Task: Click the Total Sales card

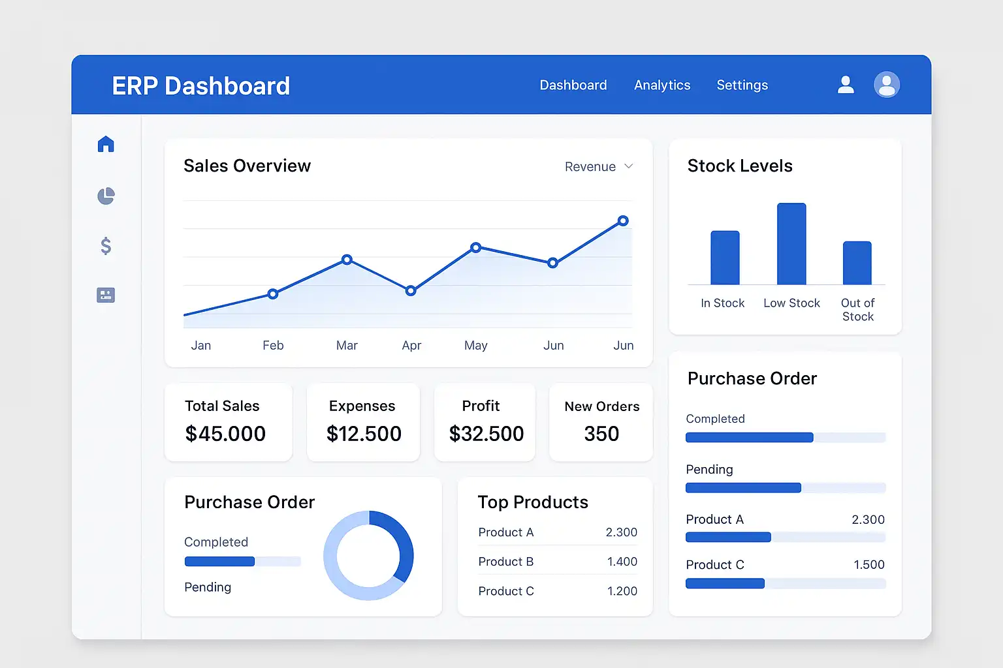Action: pos(229,422)
